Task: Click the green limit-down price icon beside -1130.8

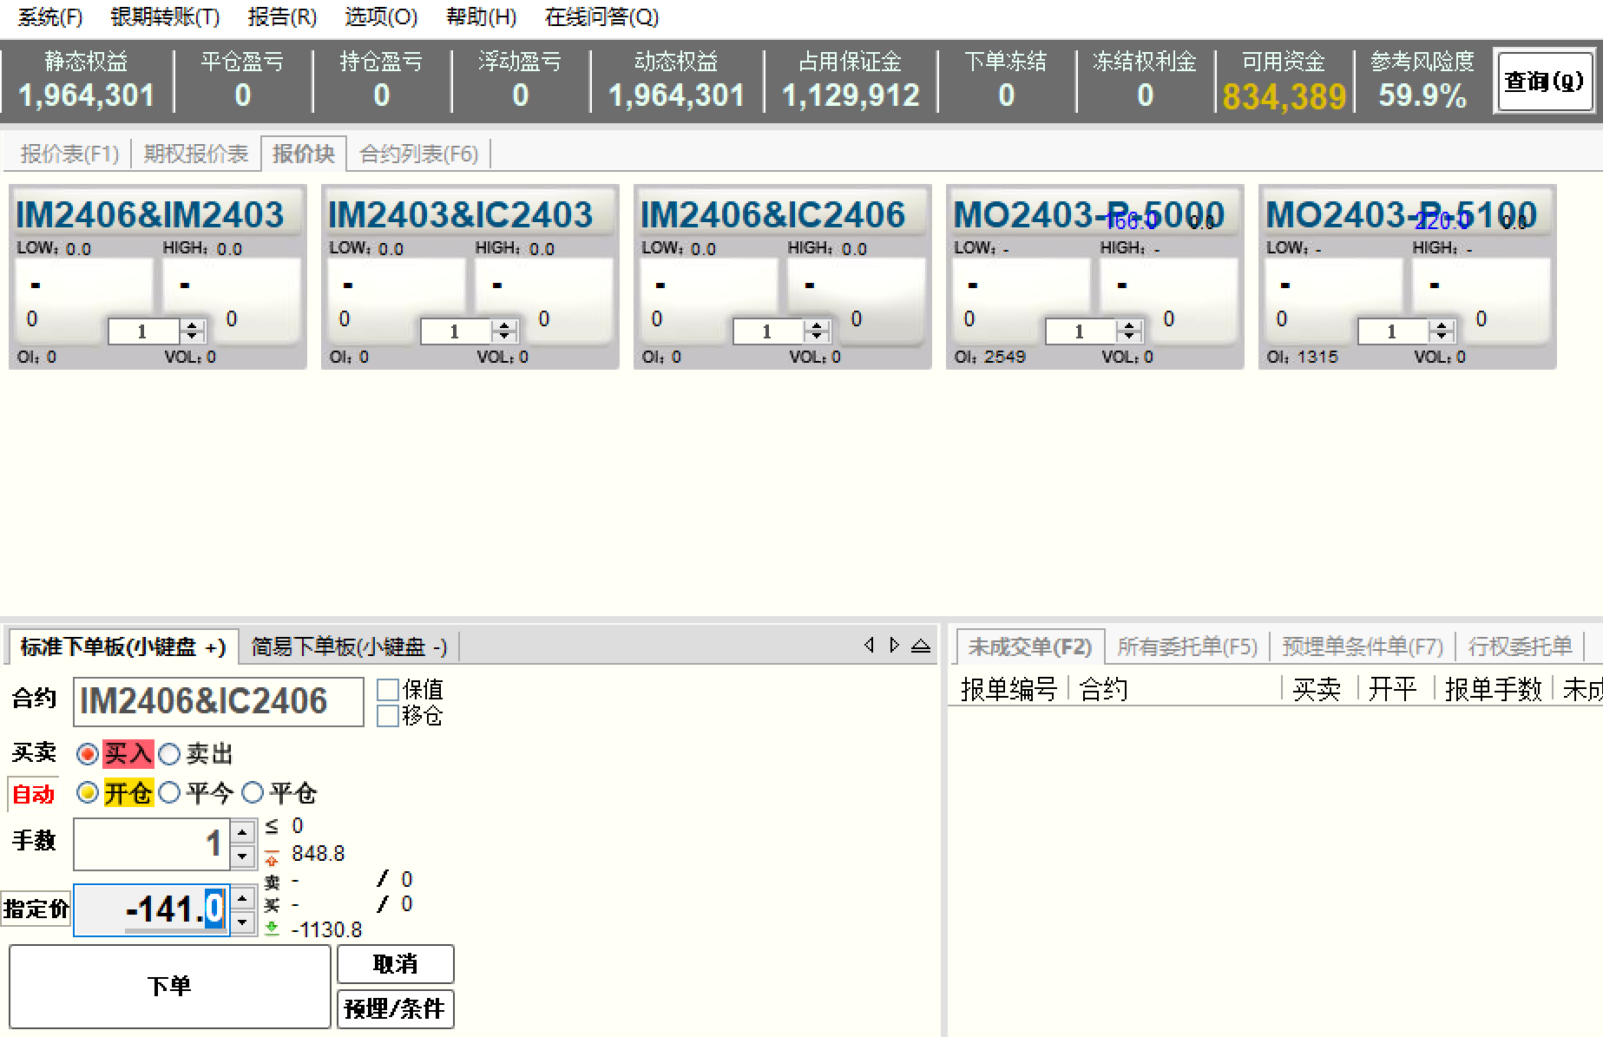Action: [273, 929]
